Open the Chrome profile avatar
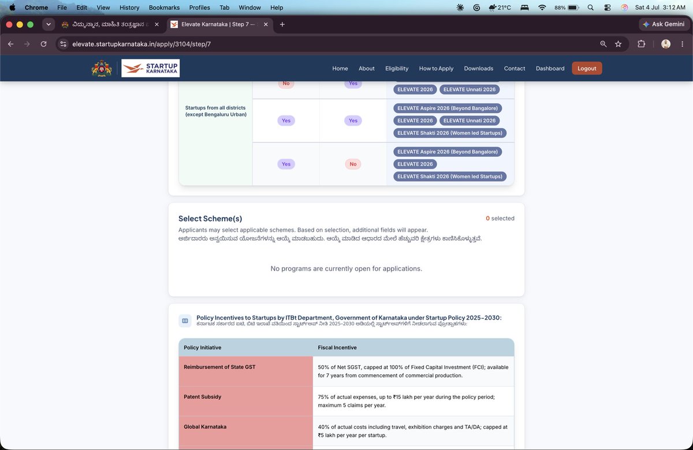 coord(666,44)
